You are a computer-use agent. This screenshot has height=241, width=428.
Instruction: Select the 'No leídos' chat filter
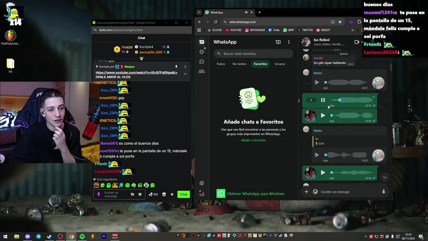[239, 64]
